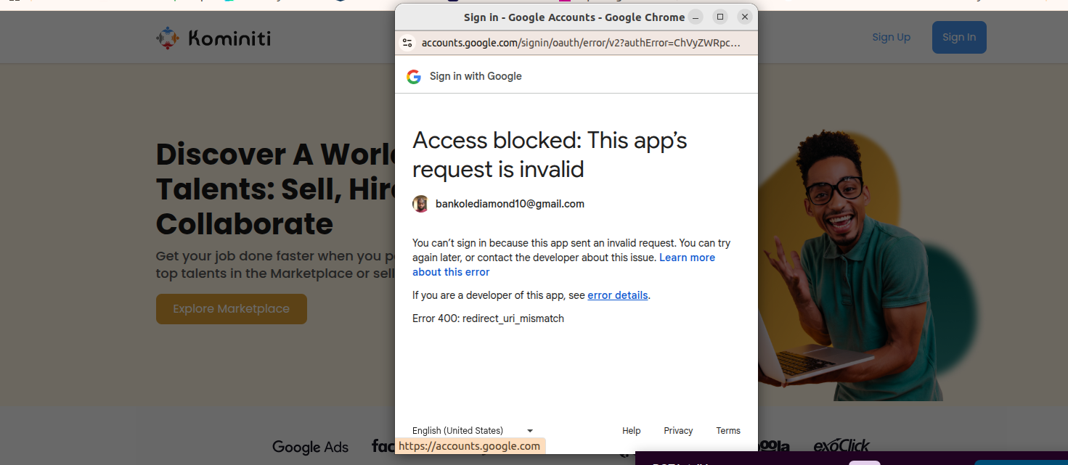Open the Privacy footer link
The image size is (1068, 465).
[678, 431]
